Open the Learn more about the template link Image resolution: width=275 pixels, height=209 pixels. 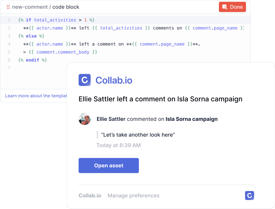point(36,96)
